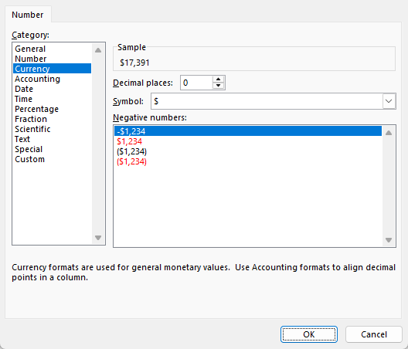Pick the Date category

(52, 89)
